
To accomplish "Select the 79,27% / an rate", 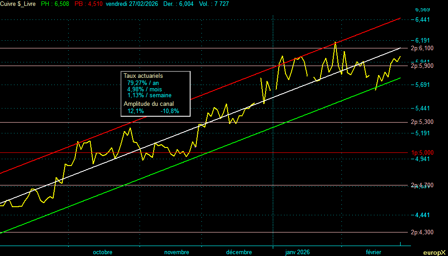I will tap(143, 83).
